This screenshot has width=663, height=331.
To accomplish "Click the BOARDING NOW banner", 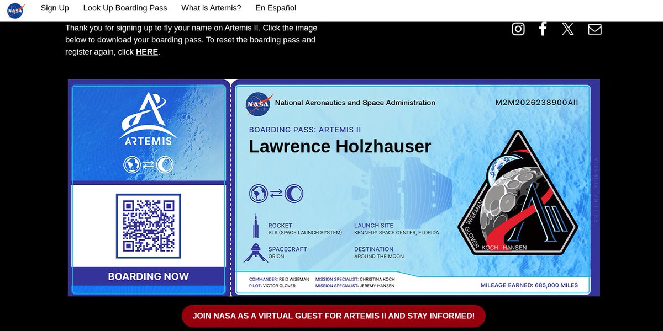I will 149,276.
